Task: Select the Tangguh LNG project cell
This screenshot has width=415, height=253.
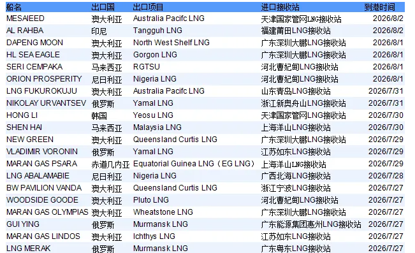Action: (157, 31)
